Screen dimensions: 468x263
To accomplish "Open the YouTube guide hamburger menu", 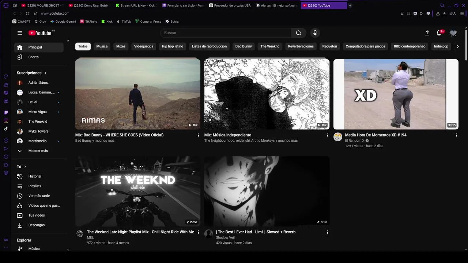I will click(x=20, y=33).
